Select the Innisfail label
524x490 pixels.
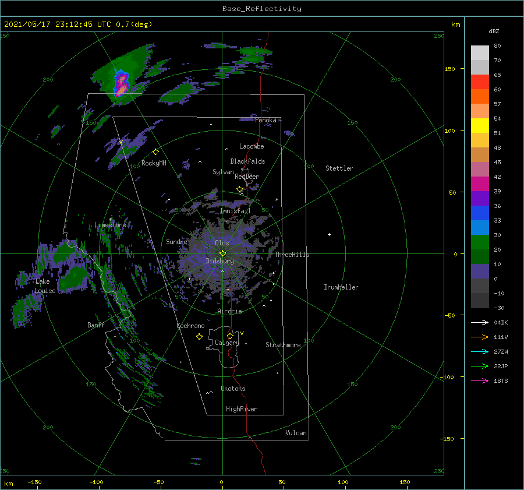click(235, 211)
